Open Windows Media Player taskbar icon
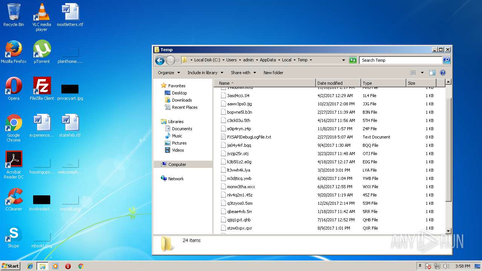 pyautogui.click(x=55, y=266)
